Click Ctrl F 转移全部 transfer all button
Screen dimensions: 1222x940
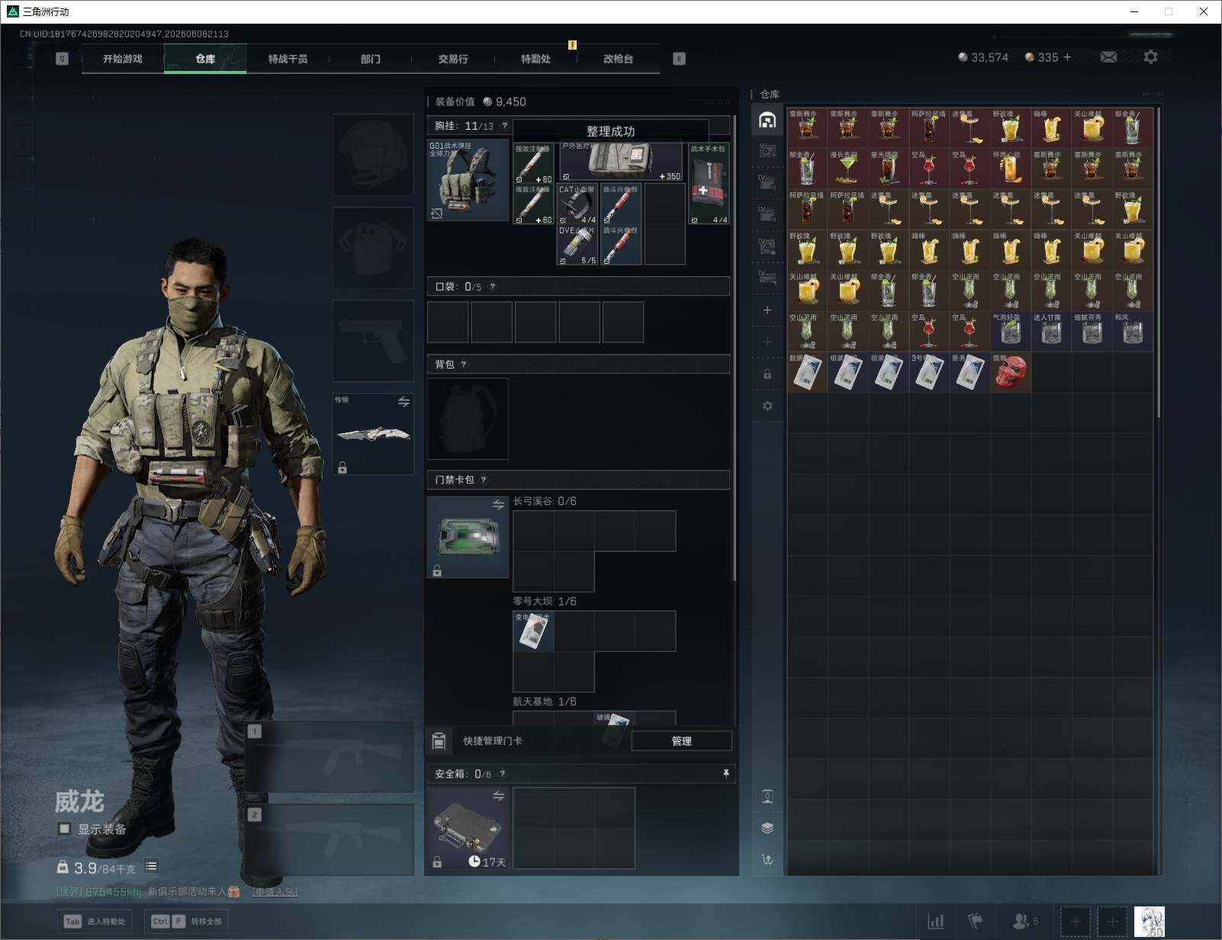click(188, 922)
